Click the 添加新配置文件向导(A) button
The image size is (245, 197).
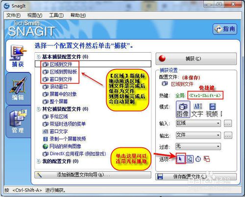[x=93, y=175]
